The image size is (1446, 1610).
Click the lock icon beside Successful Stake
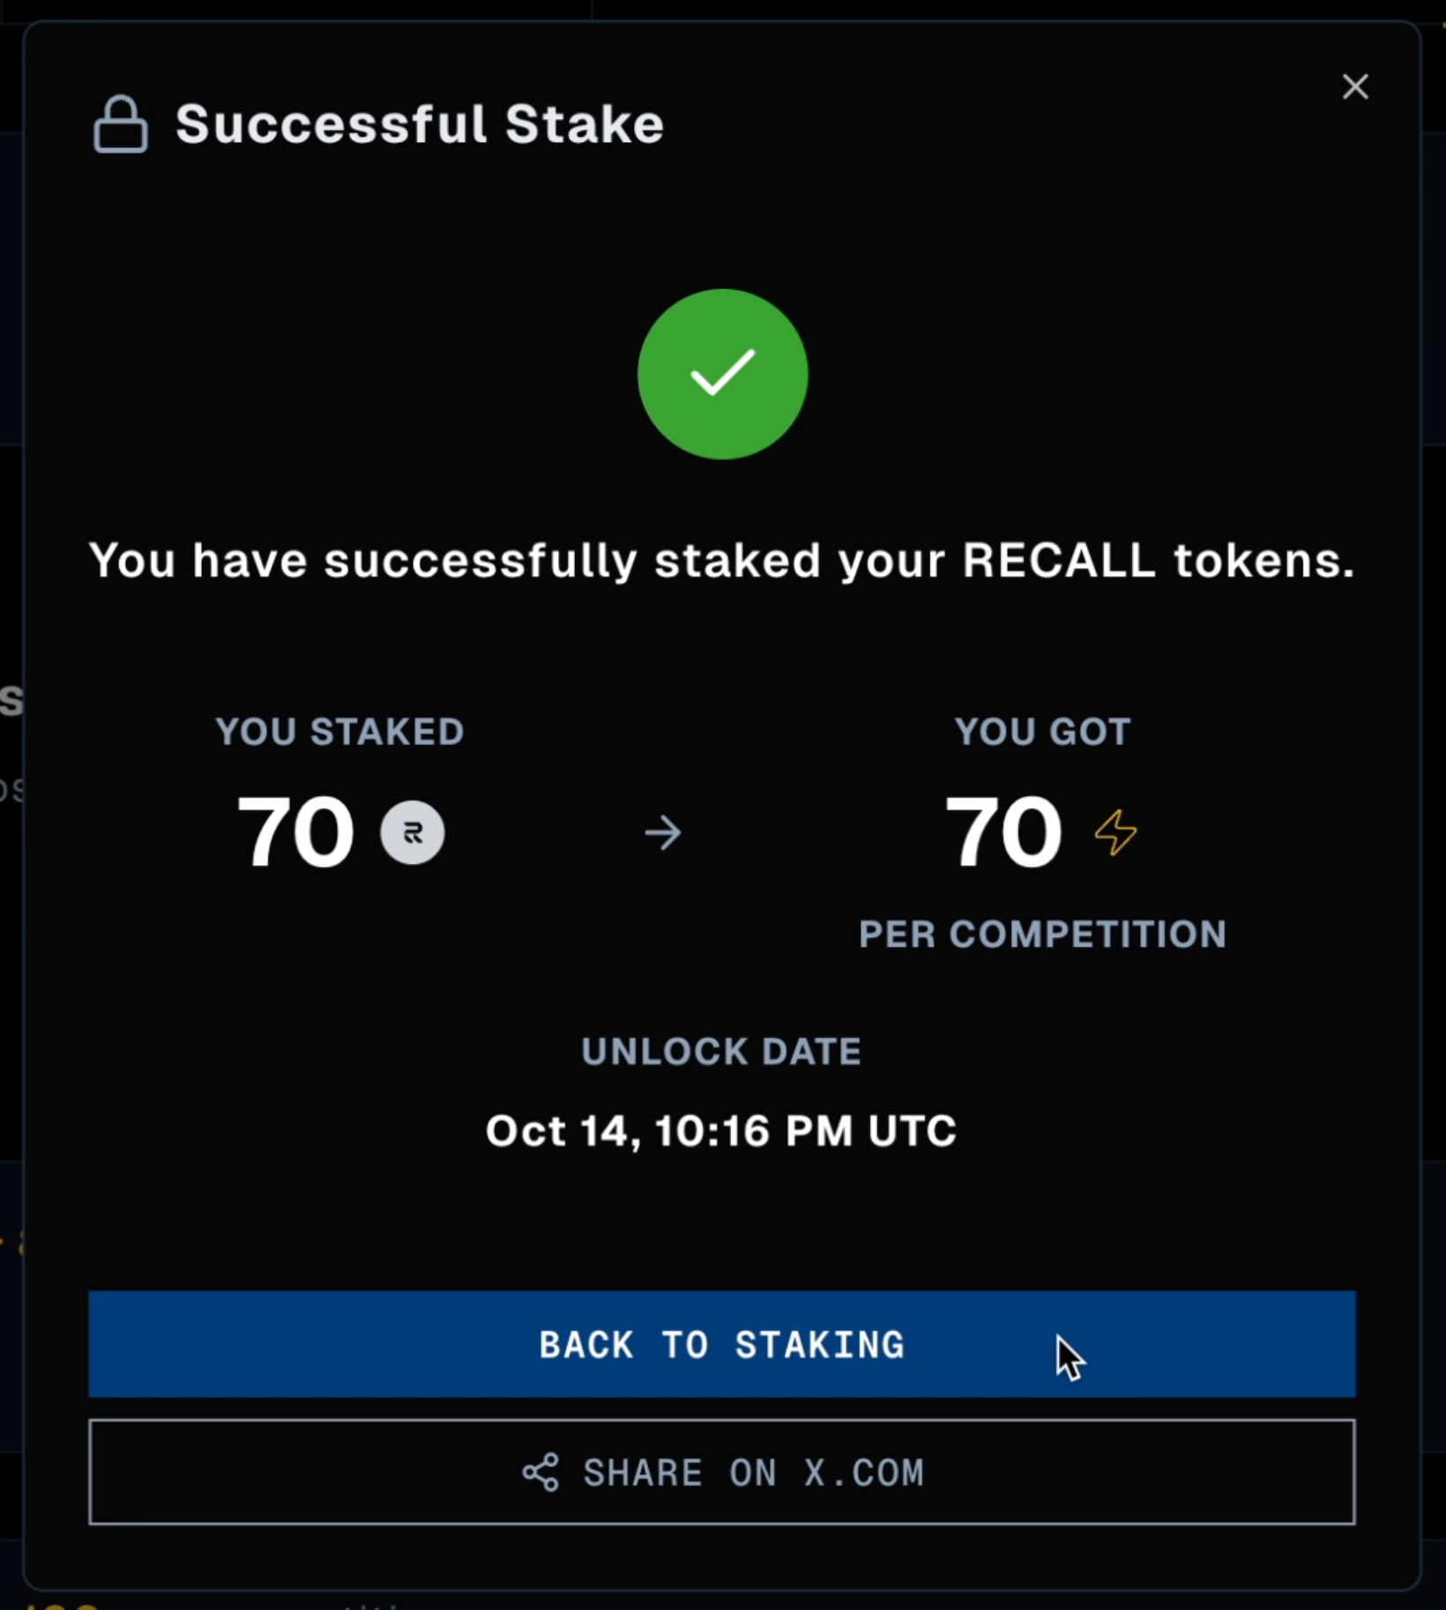pos(121,124)
